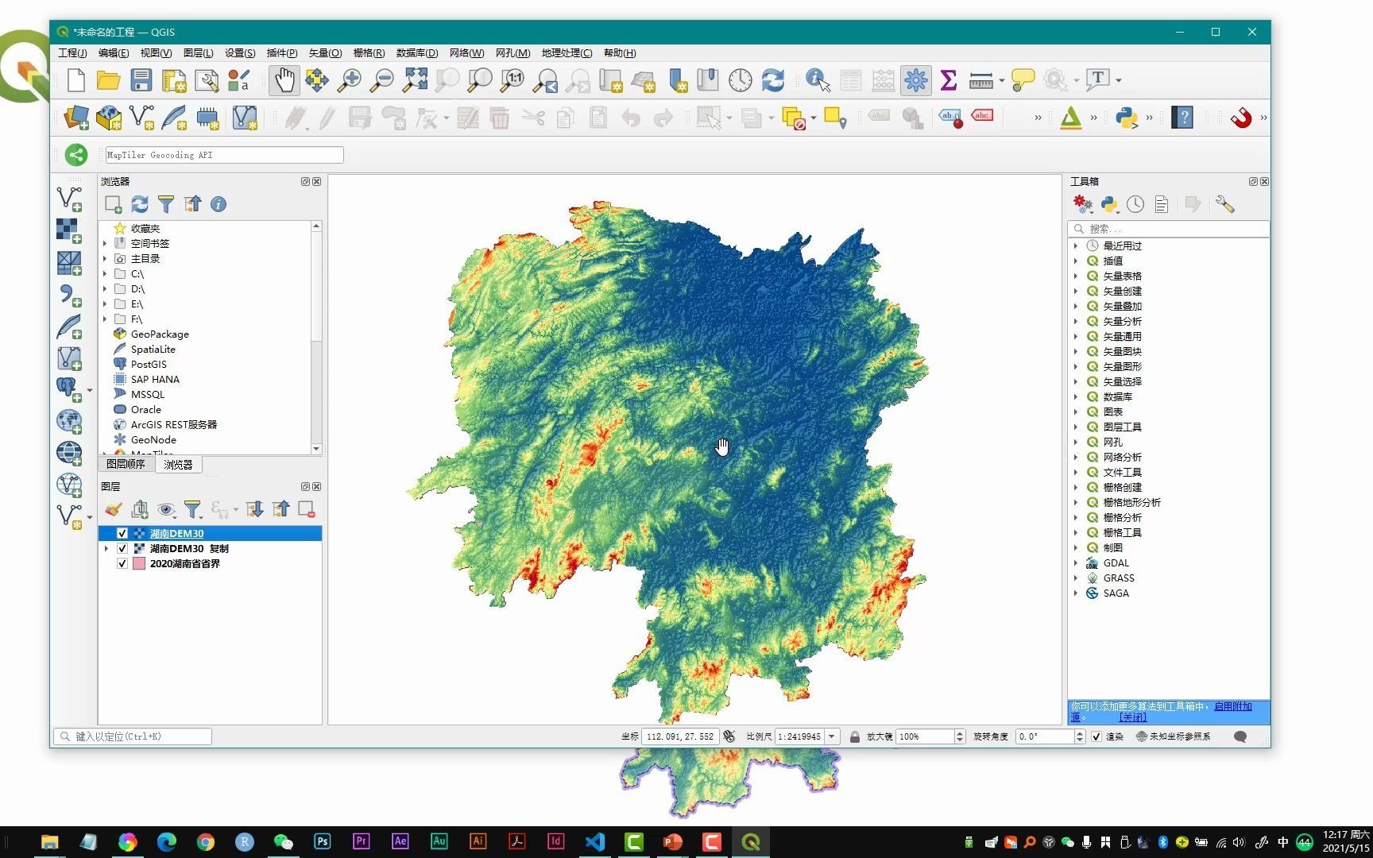Toggle the 渲染 render checkbox
This screenshot has height=858, width=1373.
[x=1096, y=736]
